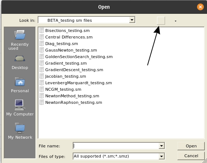Open the Files of type dropdown
The image size is (207, 163).
tap(161, 156)
